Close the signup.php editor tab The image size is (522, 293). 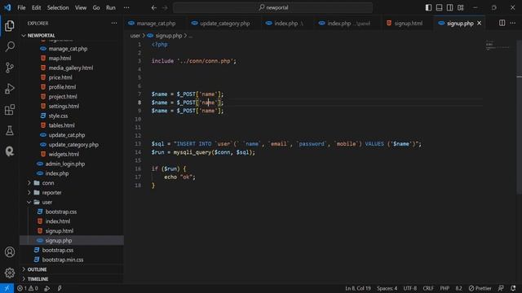tap(479, 24)
